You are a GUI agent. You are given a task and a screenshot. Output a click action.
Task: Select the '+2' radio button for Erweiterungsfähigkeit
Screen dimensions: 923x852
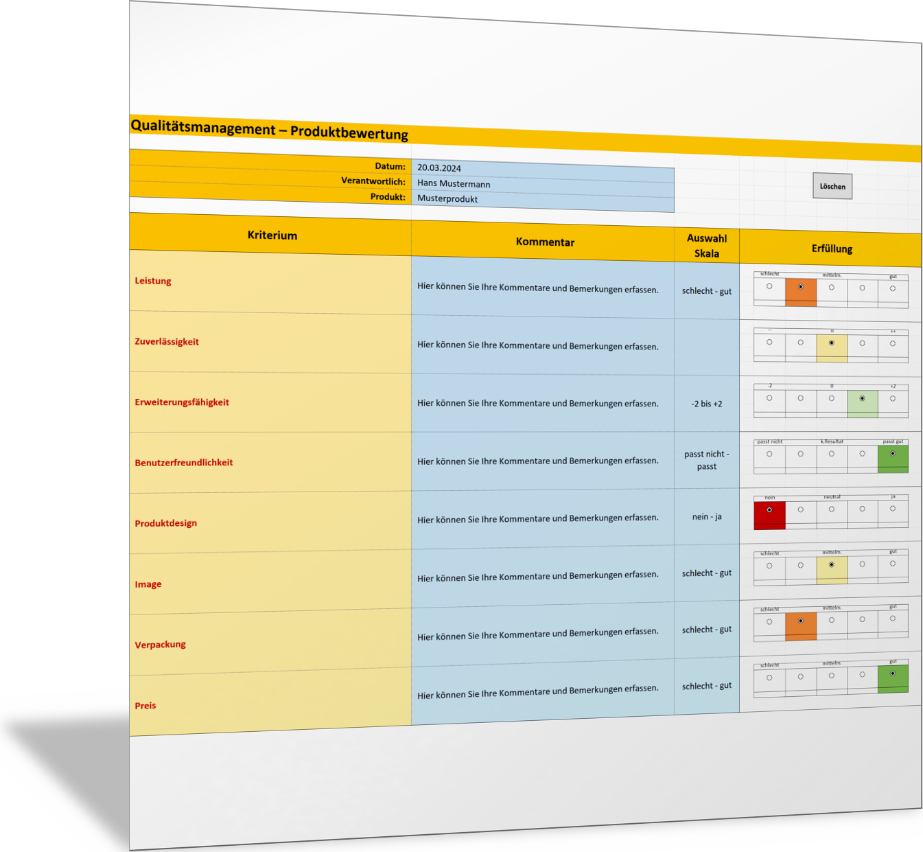893,398
